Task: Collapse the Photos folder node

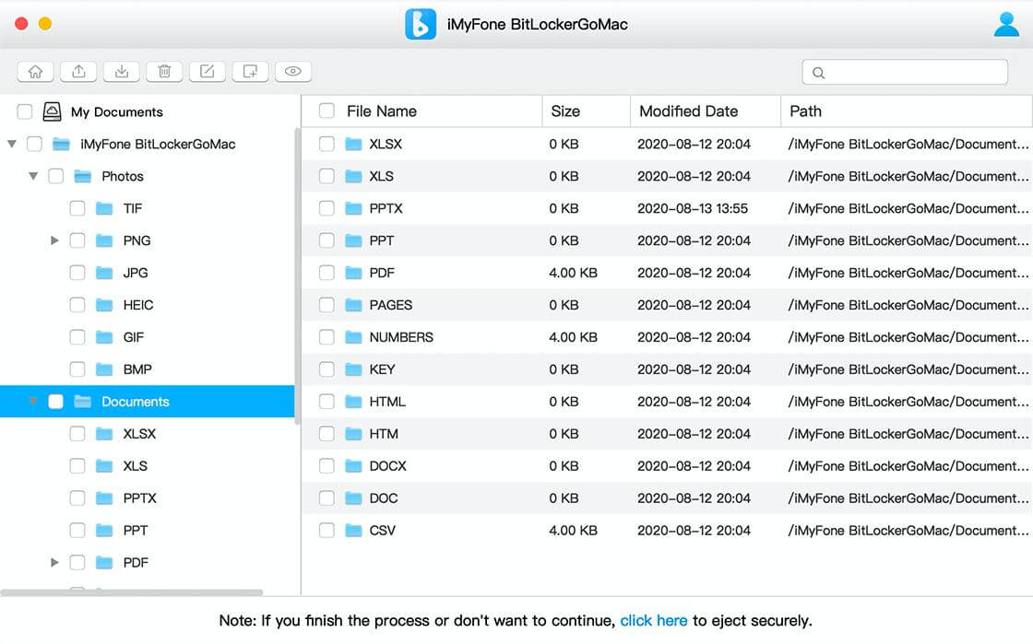Action: click(33, 176)
